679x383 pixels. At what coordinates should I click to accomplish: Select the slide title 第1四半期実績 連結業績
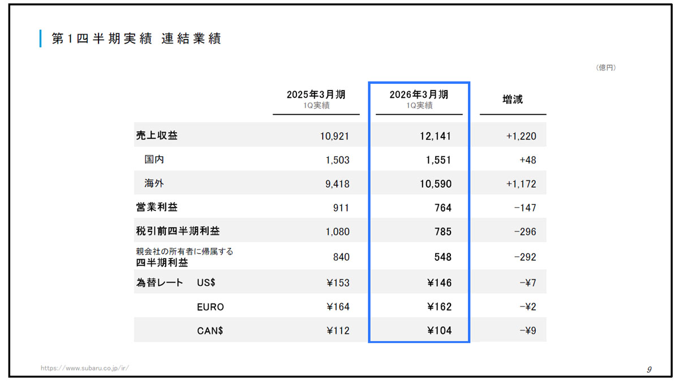pos(136,38)
